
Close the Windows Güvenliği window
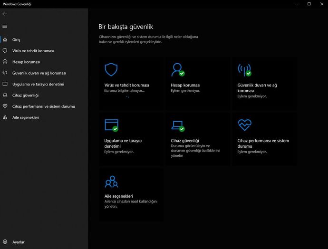pyautogui.click(x=322, y=4)
